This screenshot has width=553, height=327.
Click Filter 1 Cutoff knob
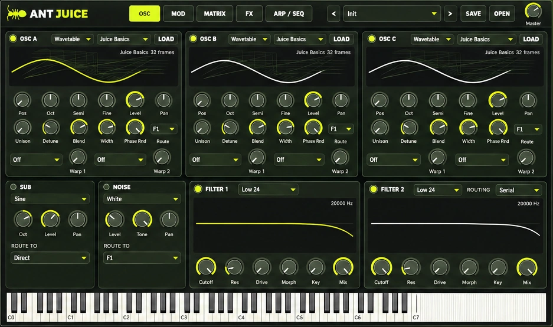pyautogui.click(x=206, y=267)
